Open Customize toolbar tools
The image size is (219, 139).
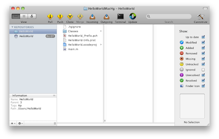[201, 17]
